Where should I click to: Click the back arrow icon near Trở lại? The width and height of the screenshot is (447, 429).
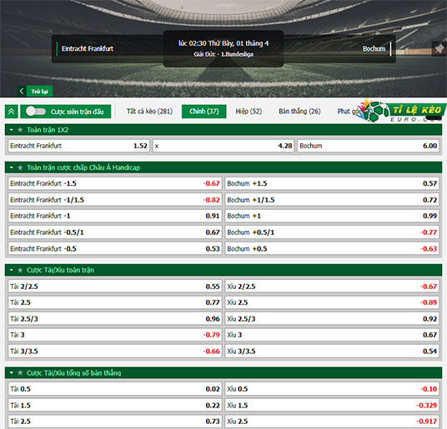pyautogui.click(x=22, y=91)
